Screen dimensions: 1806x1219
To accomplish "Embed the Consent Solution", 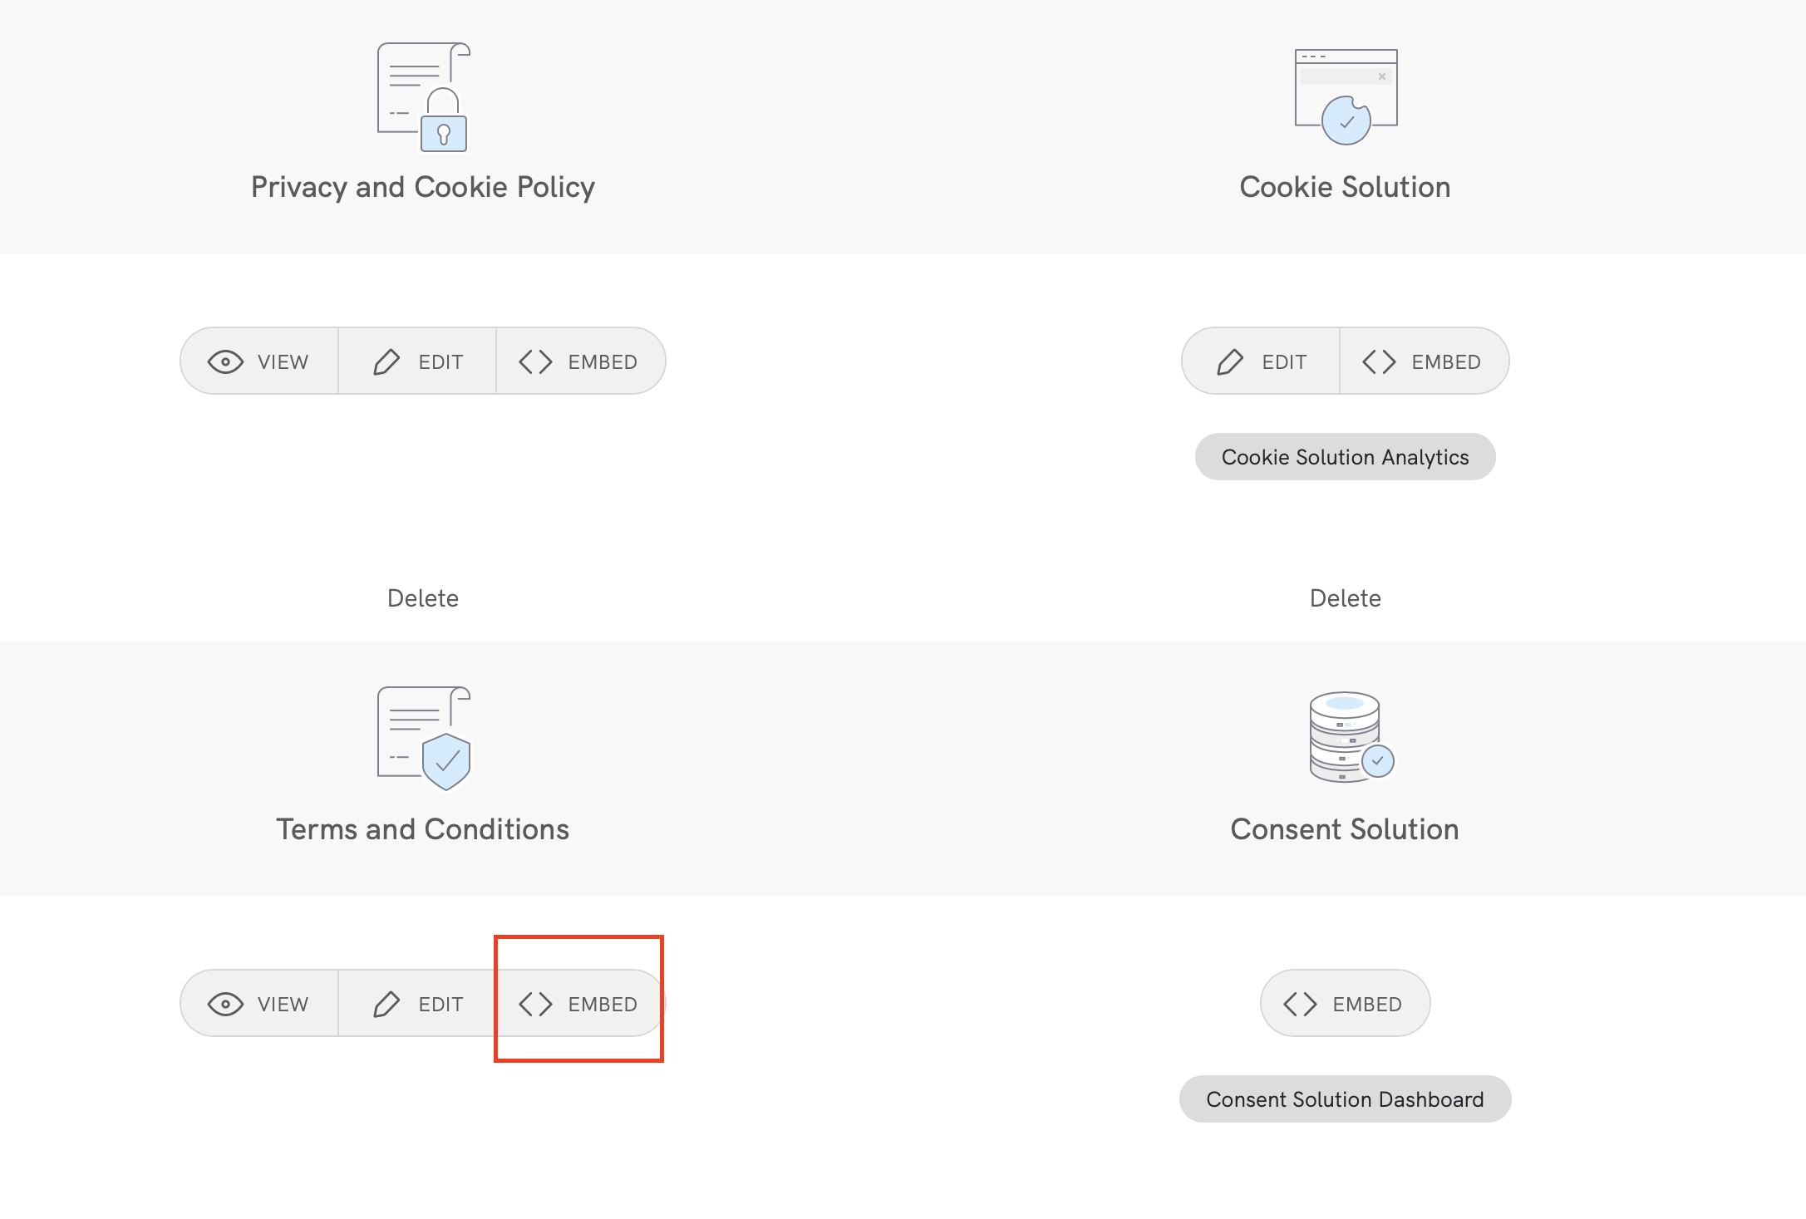I will (x=1344, y=1004).
